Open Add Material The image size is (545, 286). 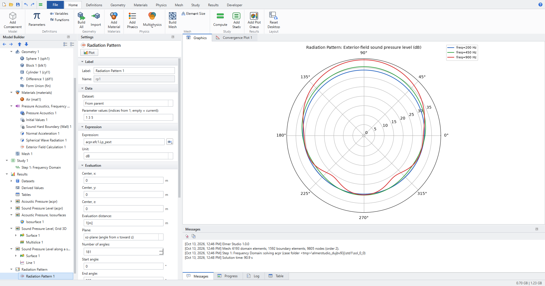pyautogui.click(x=114, y=20)
